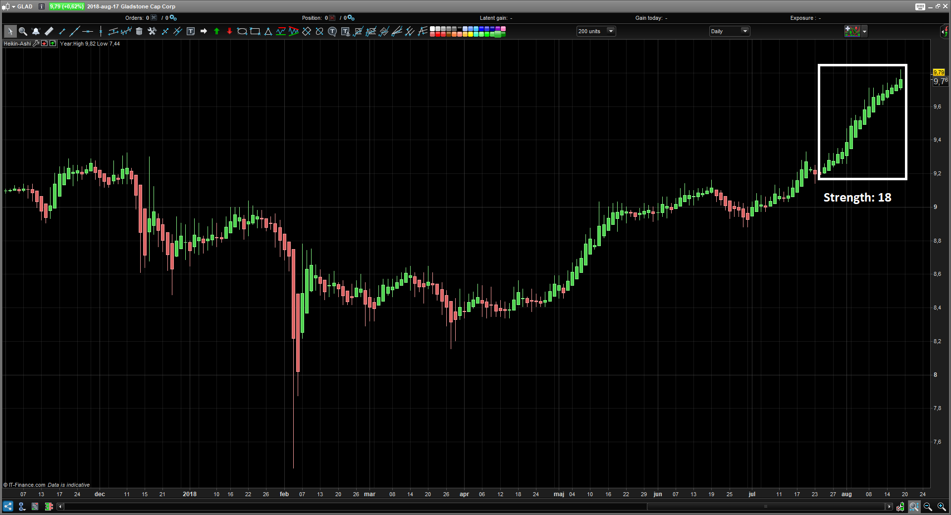Click the green bars icon left of zoom controls
Image resolution: width=951 pixels, height=515 pixels.
click(x=900, y=507)
